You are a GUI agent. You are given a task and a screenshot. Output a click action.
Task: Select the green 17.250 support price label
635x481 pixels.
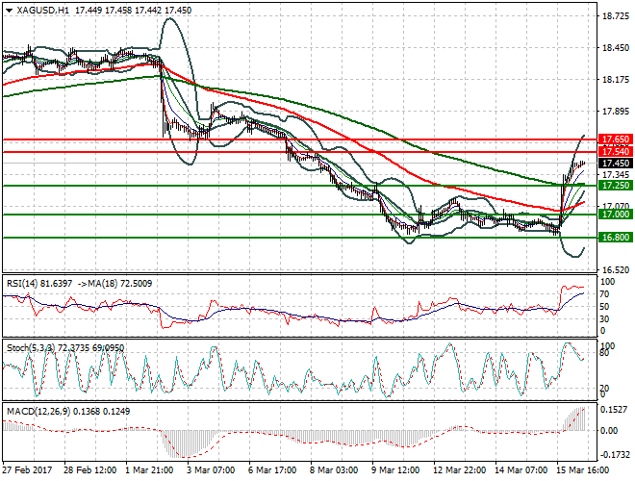(x=613, y=185)
